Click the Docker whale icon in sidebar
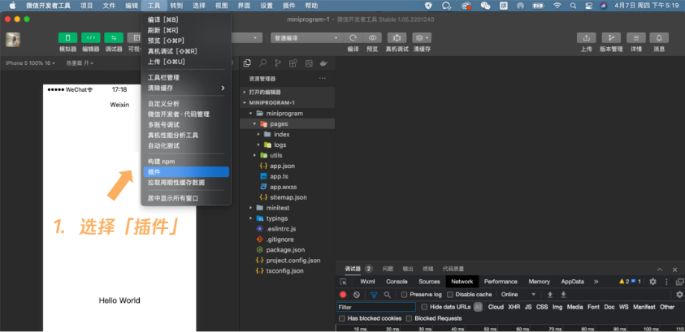The height and width of the screenshot is (332, 685). click(x=323, y=63)
